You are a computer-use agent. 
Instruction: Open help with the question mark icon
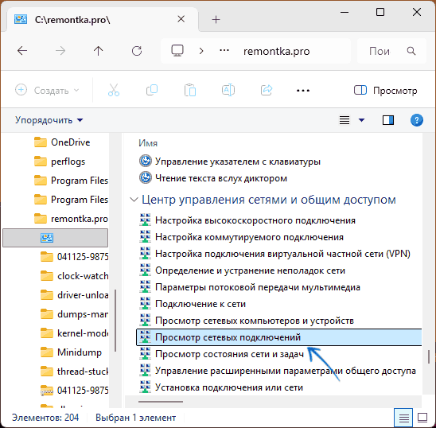[x=417, y=120]
